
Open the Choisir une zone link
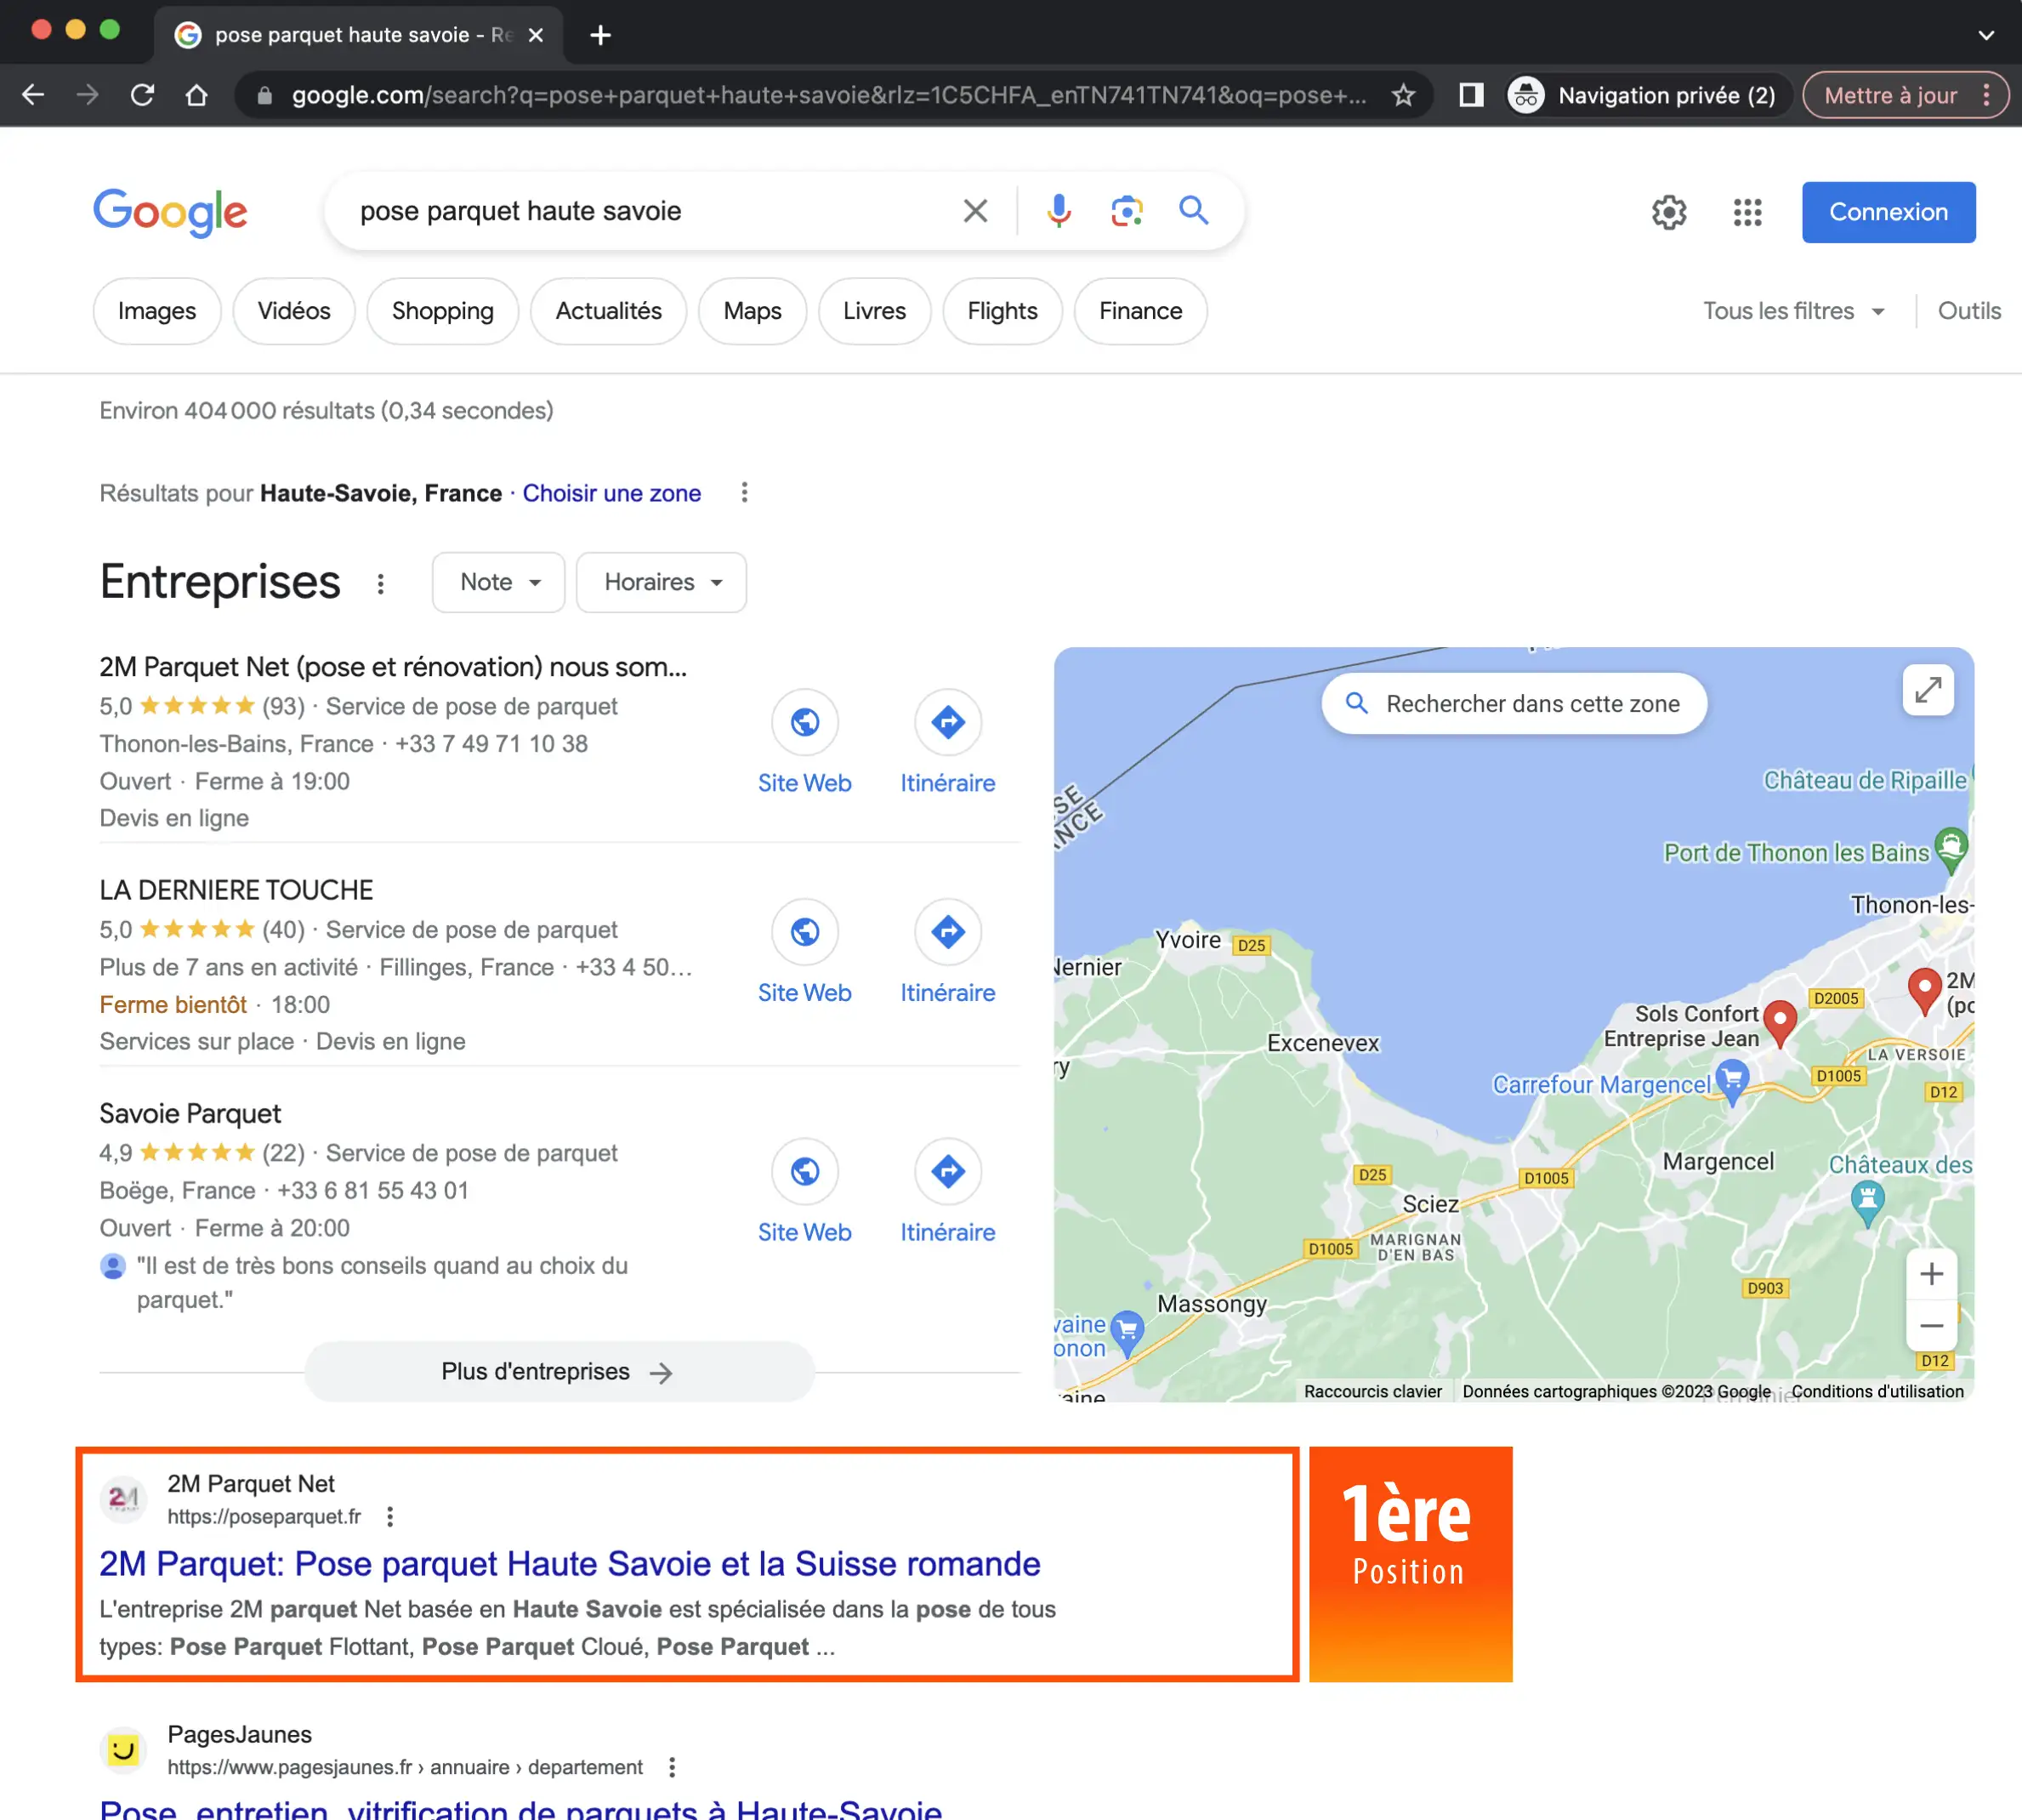611,493
